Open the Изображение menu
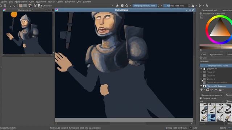Image resolution: width=232 pixels, height=130 pixels. (21, 1)
